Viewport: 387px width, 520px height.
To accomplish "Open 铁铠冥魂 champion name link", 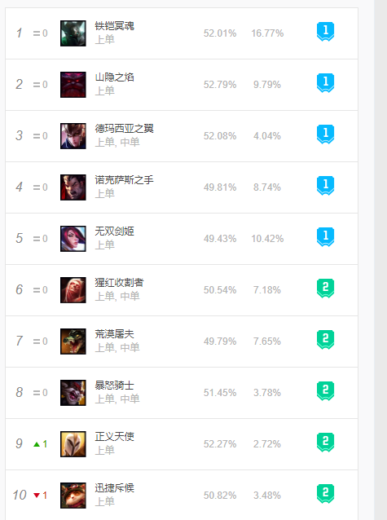I will [114, 26].
